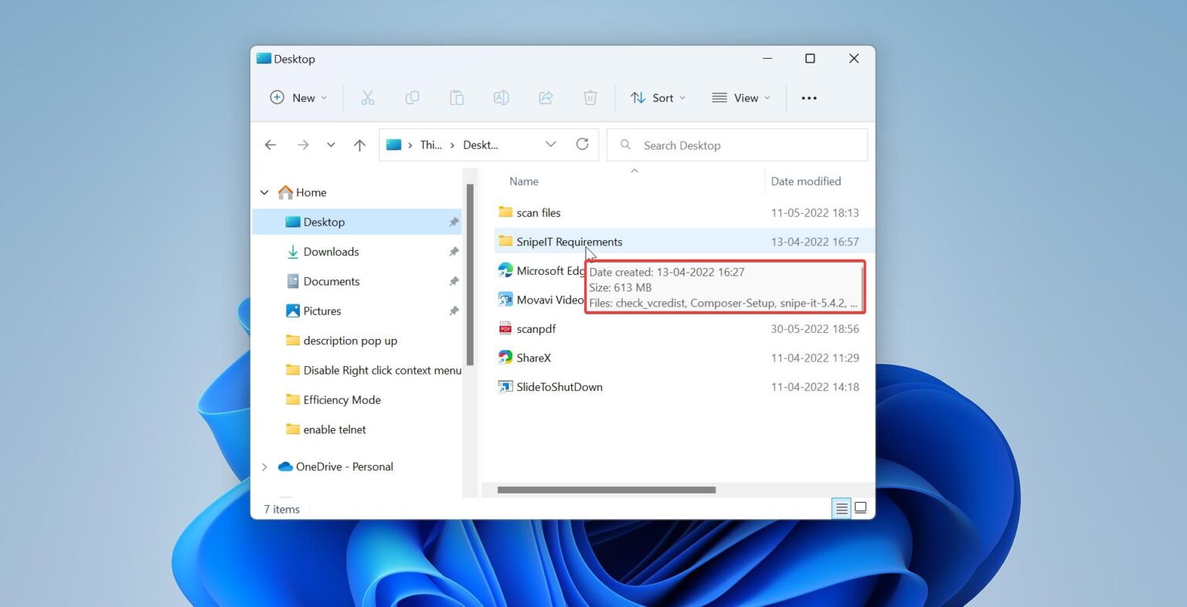
Task: Open the View dropdown
Action: pyautogui.click(x=740, y=97)
